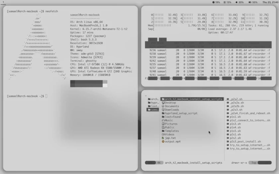The height and width of the screenshot is (174, 279).
Task: Expand the lost+found directory entry
Action: [173, 117]
